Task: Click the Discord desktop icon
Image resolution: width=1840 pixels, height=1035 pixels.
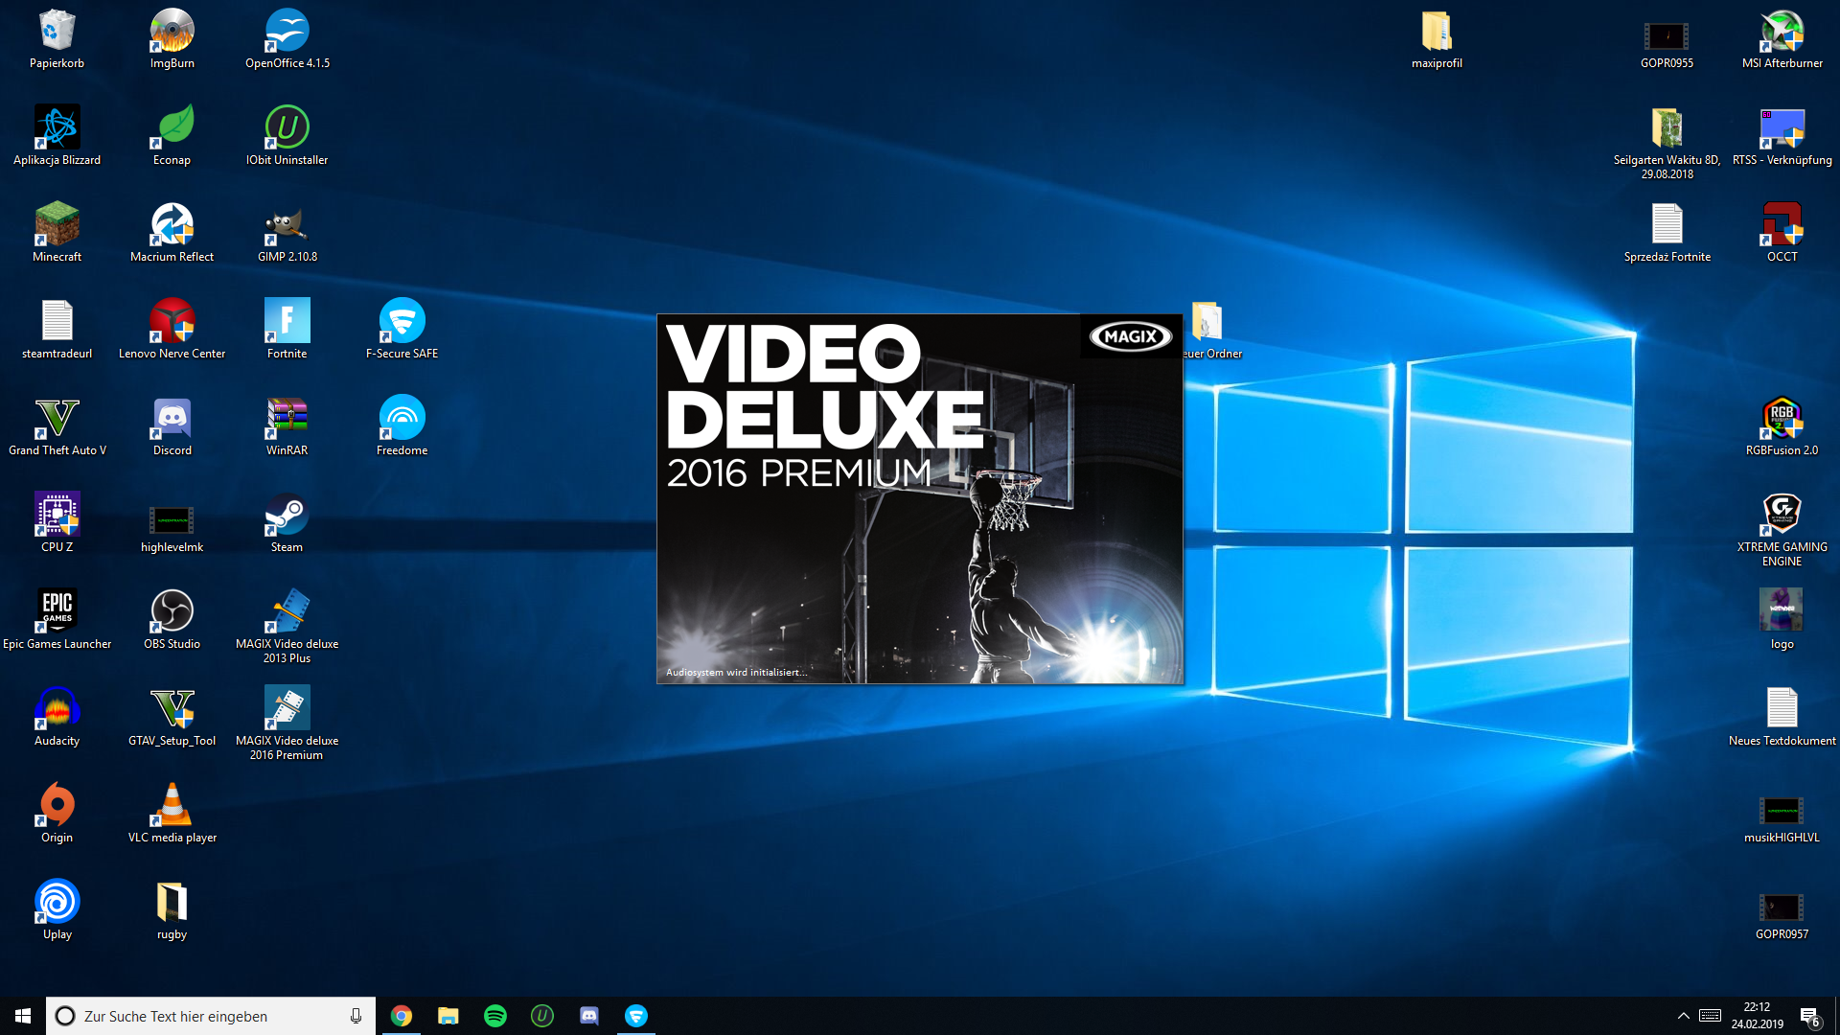Action: click(x=172, y=418)
